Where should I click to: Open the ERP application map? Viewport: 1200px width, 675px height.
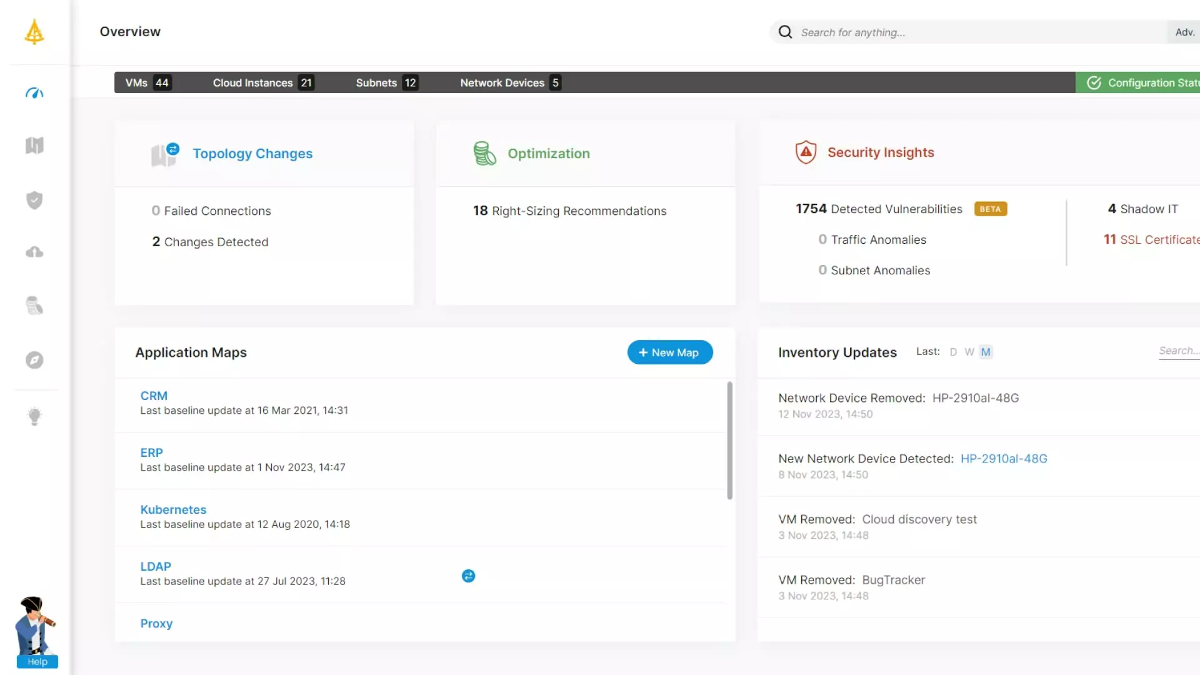(x=151, y=452)
